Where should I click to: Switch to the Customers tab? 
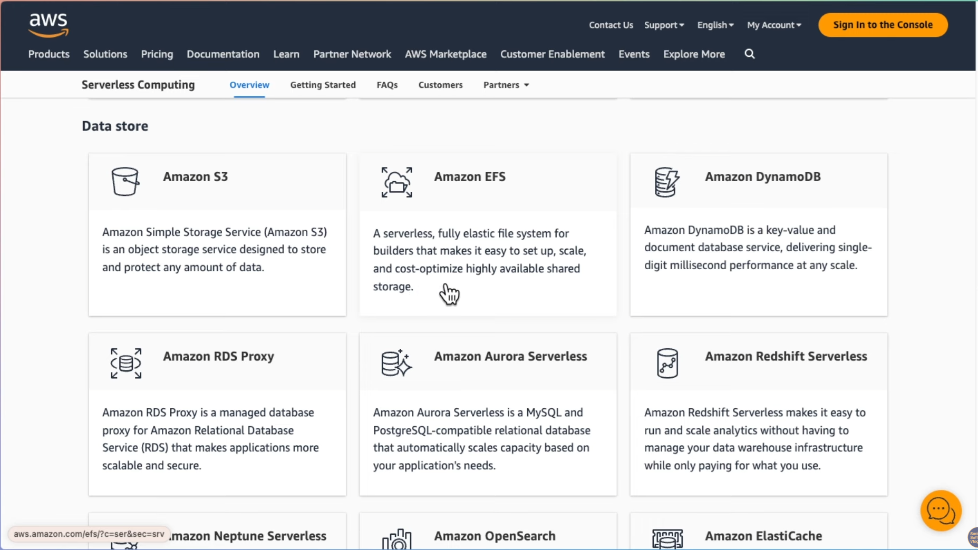(x=440, y=85)
